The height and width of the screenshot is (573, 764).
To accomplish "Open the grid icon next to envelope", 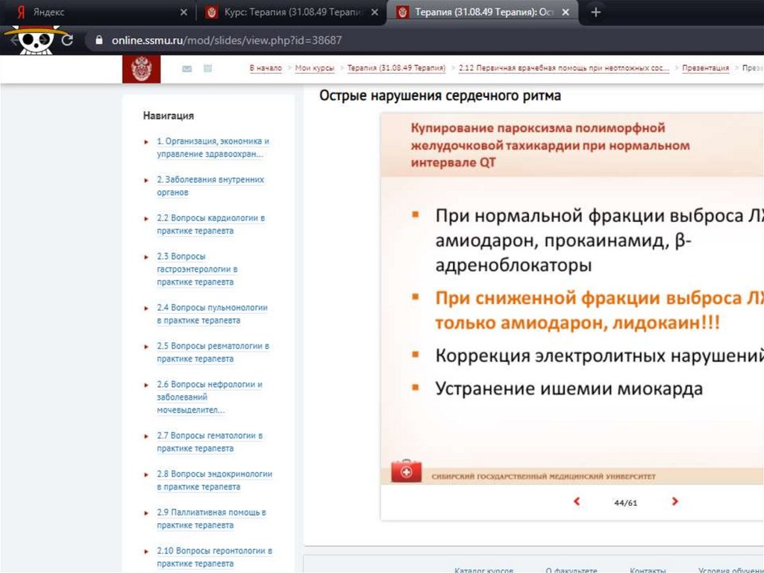I will pyautogui.click(x=207, y=68).
